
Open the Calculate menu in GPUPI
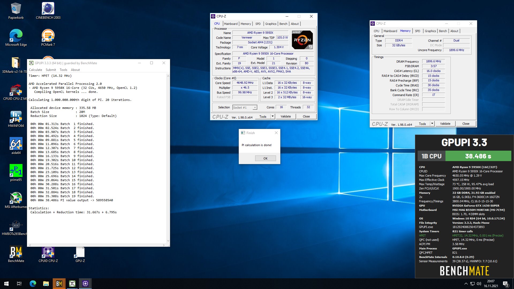point(36,70)
